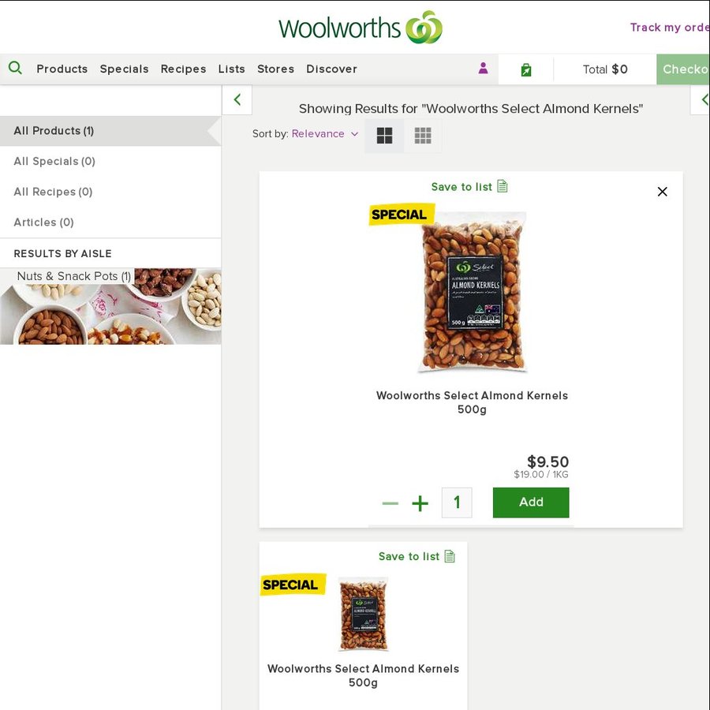
Task: Collapse the left filter sidebar chevron
Action: point(237,99)
